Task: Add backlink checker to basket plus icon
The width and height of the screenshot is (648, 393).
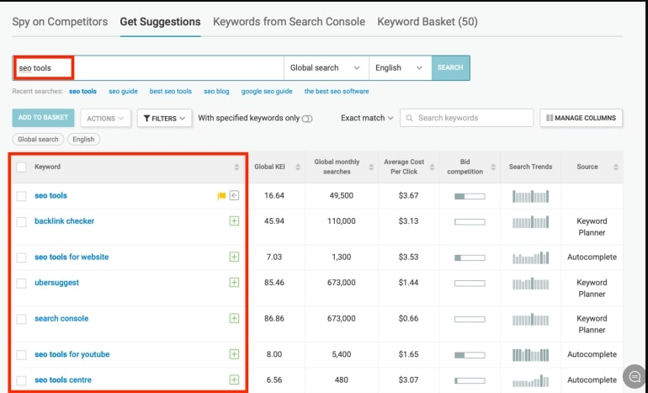Action: tap(234, 221)
